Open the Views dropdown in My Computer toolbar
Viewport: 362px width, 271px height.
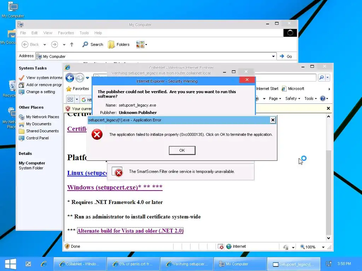pos(141,44)
